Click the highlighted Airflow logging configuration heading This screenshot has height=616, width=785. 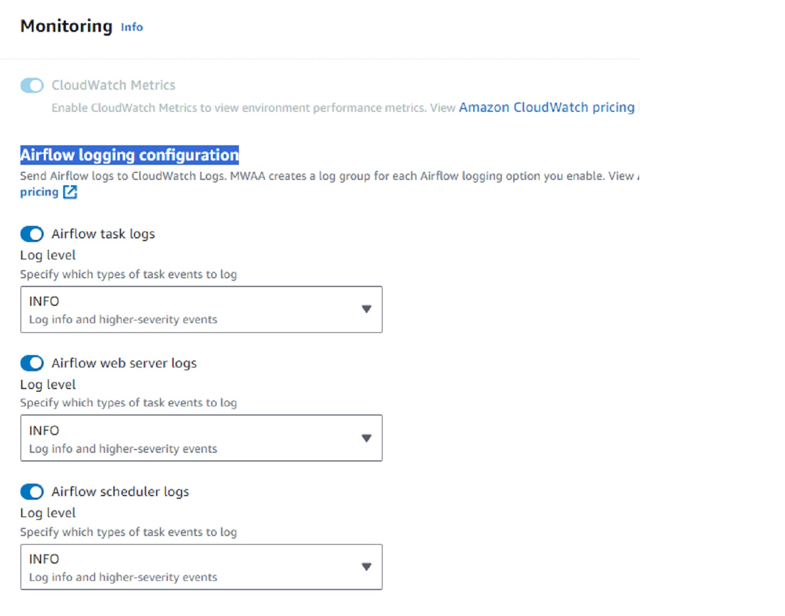(x=129, y=155)
